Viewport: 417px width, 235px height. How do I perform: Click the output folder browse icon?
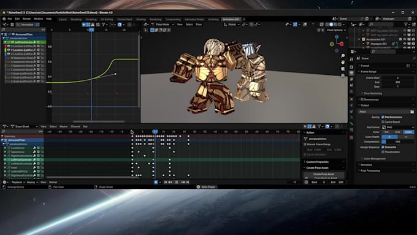[x=412, y=112]
